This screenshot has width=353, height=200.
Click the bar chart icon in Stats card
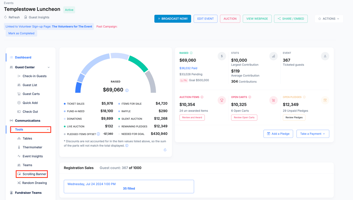coord(273,56)
